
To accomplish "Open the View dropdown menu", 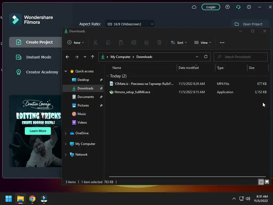I will (x=203, y=42).
